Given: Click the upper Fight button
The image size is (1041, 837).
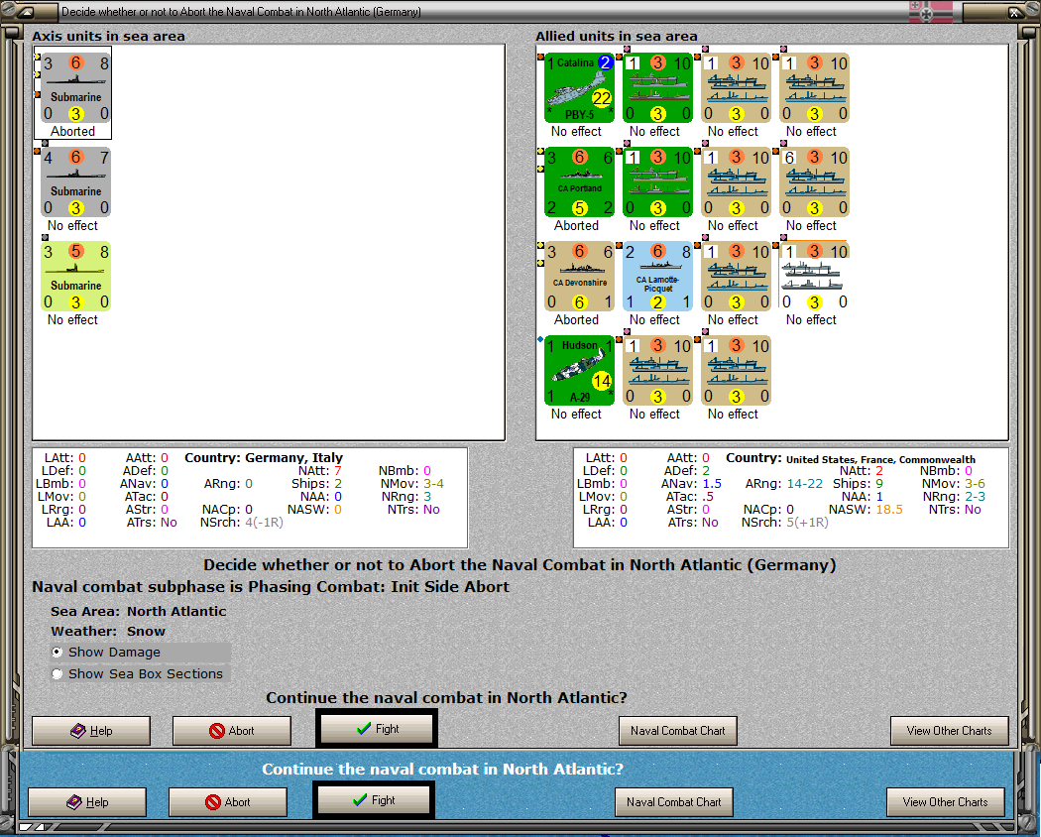Looking at the screenshot, I should click(x=377, y=729).
